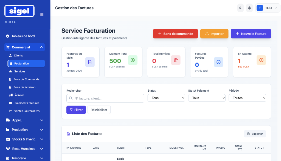Viewport: 281px width, 161px height.
Task: Open notifications via the bell icon
Action: click(249, 8)
